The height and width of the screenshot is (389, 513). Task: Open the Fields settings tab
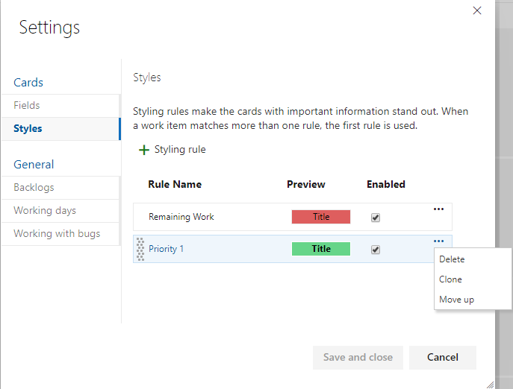(60, 106)
